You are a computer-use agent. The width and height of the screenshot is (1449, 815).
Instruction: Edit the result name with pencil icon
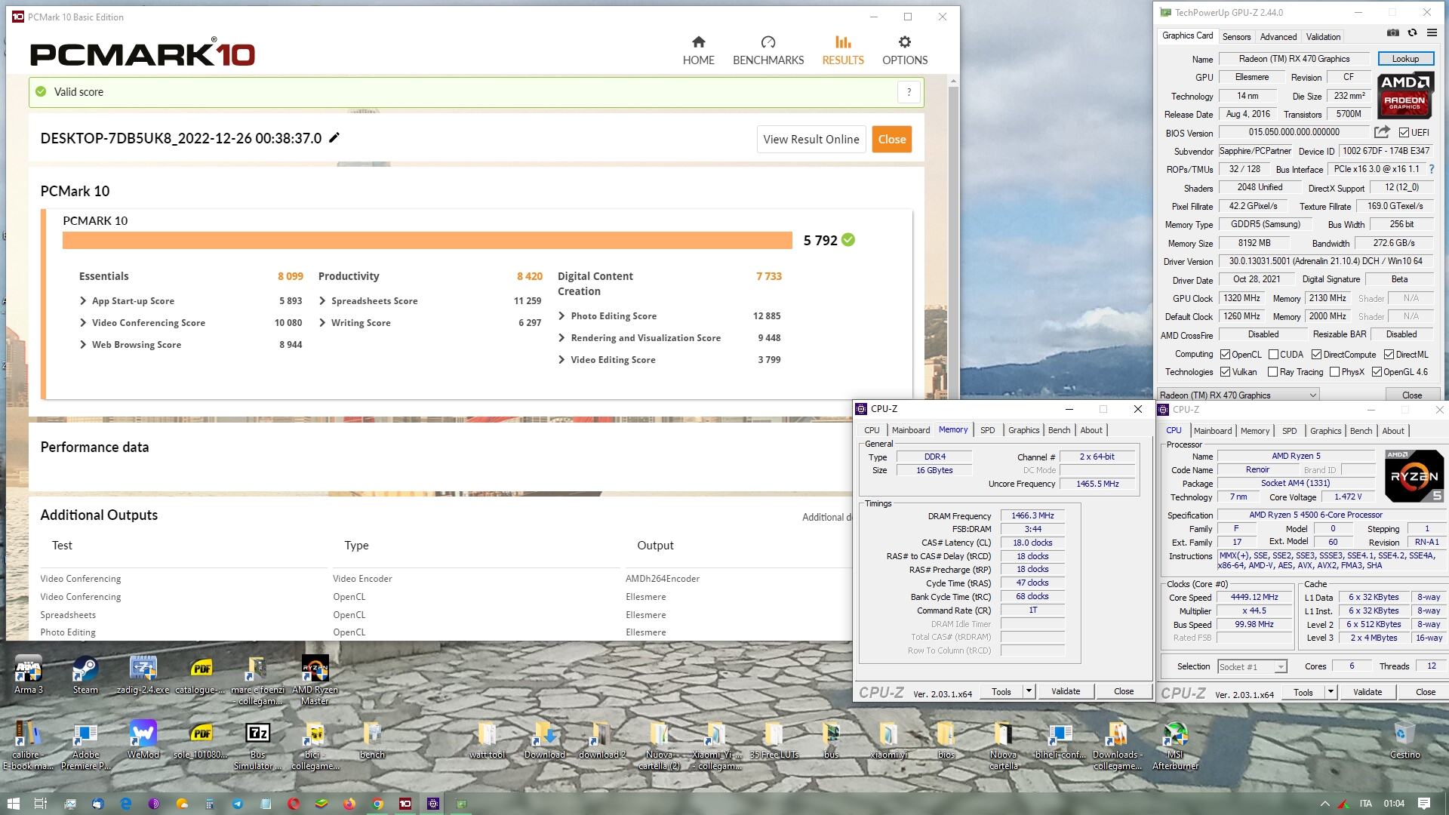[334, 137]
